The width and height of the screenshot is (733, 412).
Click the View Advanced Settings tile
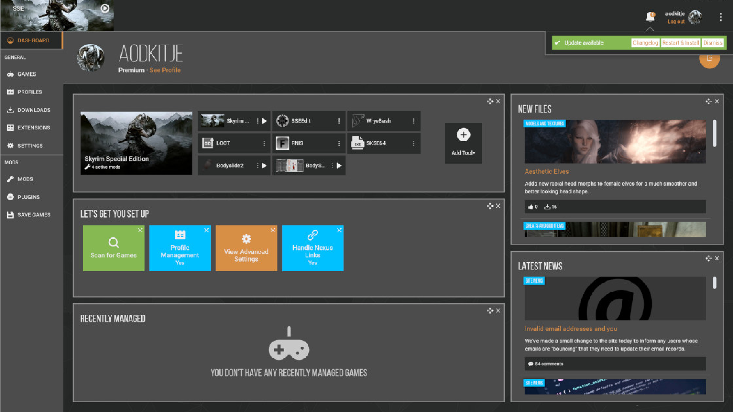[246, 248]
